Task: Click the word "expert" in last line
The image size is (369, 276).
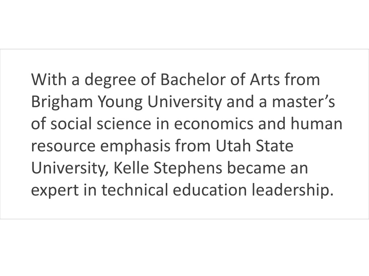Action: 55,190
